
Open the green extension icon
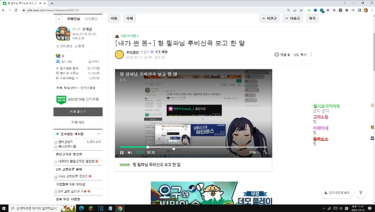(309, 10)
